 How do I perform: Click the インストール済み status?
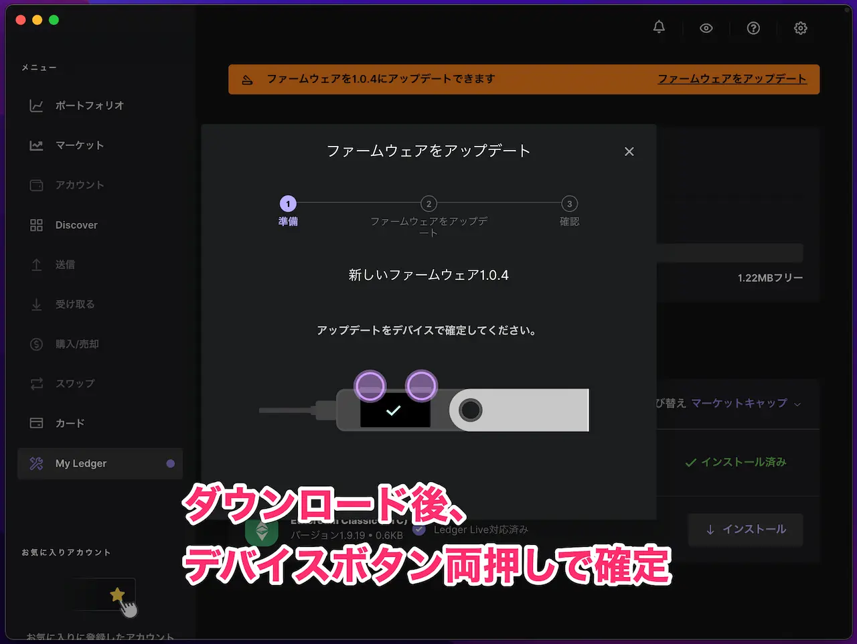(736, 462)
